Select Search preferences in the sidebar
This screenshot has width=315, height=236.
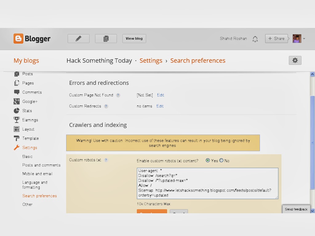point(40,196)
